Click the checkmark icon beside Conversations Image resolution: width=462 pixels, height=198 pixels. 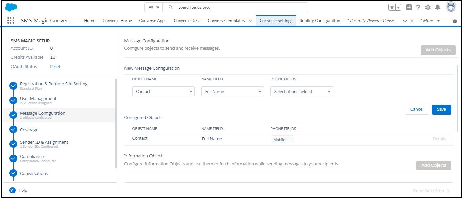[13, 173]
